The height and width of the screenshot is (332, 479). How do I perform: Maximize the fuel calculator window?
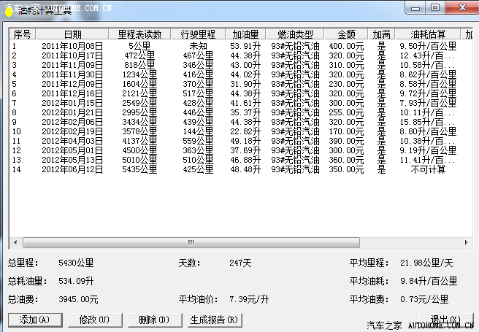click(x=435, y=7)
